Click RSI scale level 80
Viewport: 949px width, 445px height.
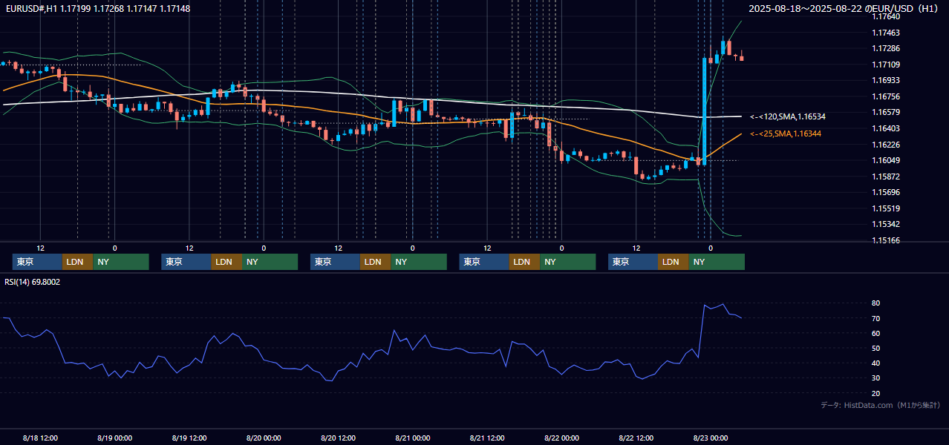tap(876, 303)
